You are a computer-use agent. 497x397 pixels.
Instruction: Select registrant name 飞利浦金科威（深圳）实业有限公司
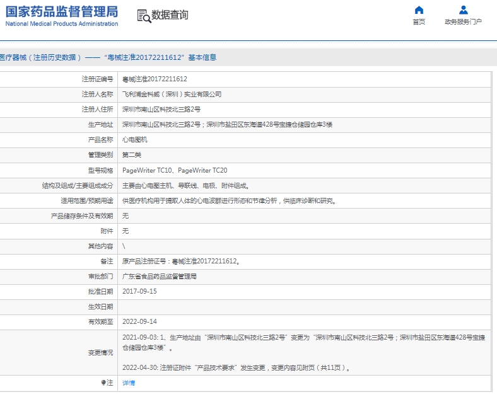(172, 95)
